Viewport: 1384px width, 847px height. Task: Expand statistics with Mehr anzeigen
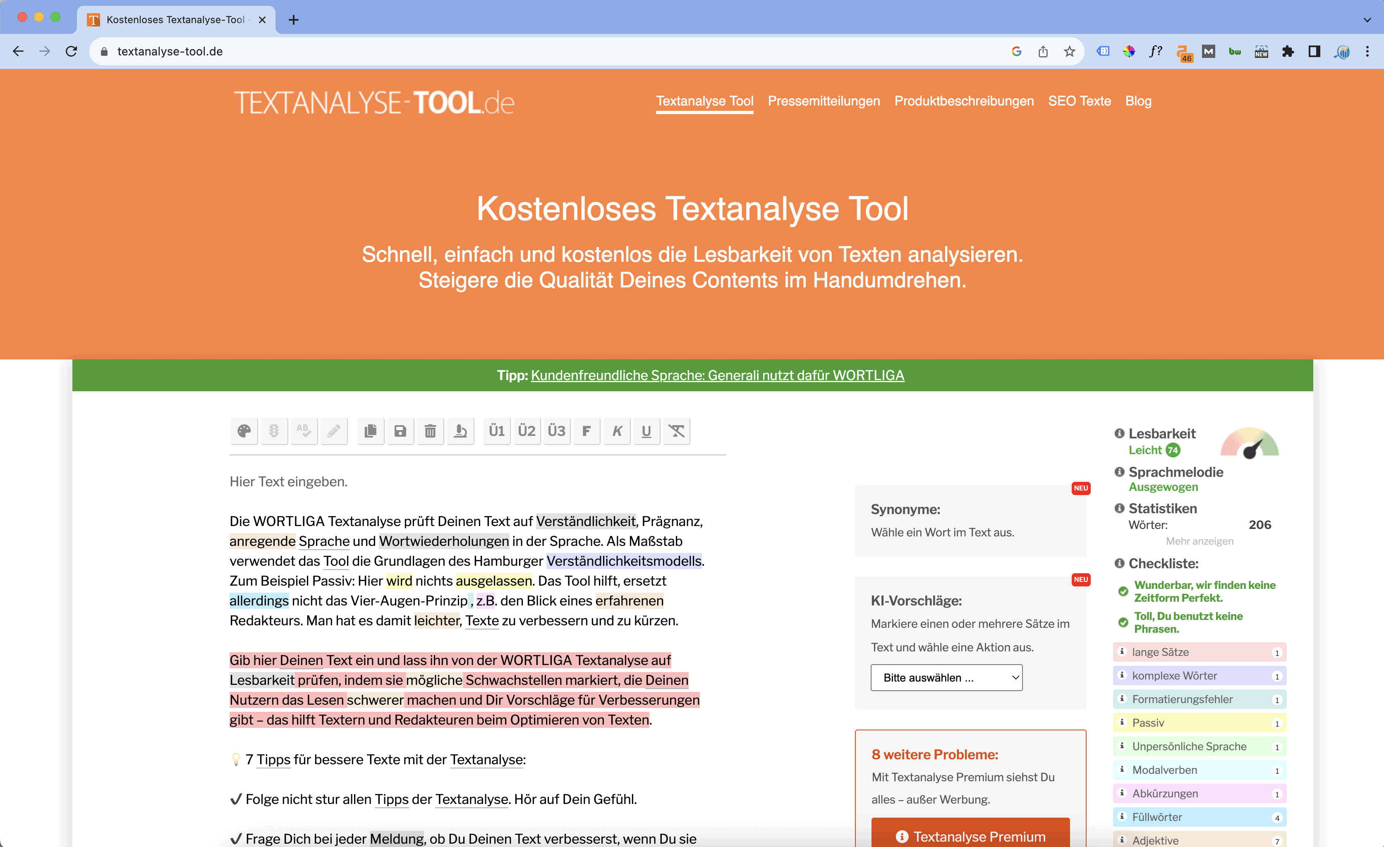pyautogui.click(x=1200, y=541)
